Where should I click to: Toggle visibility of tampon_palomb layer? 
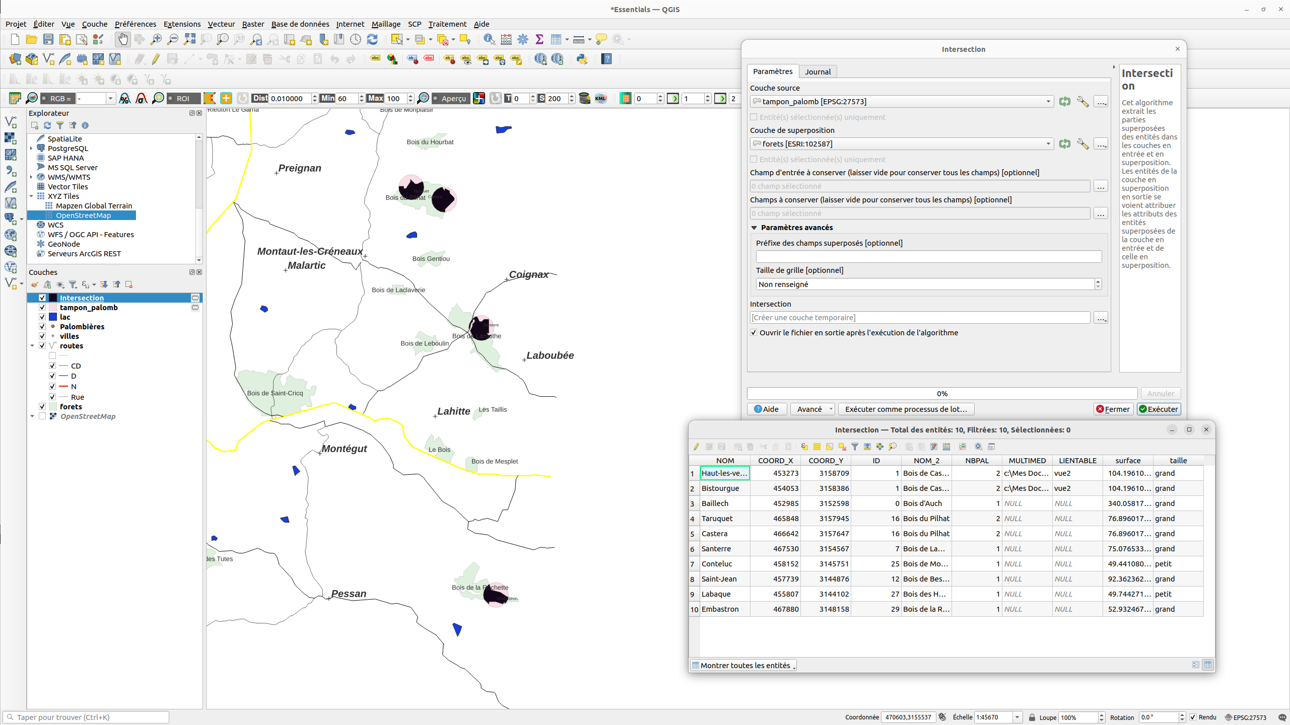[x=42, y=308]
